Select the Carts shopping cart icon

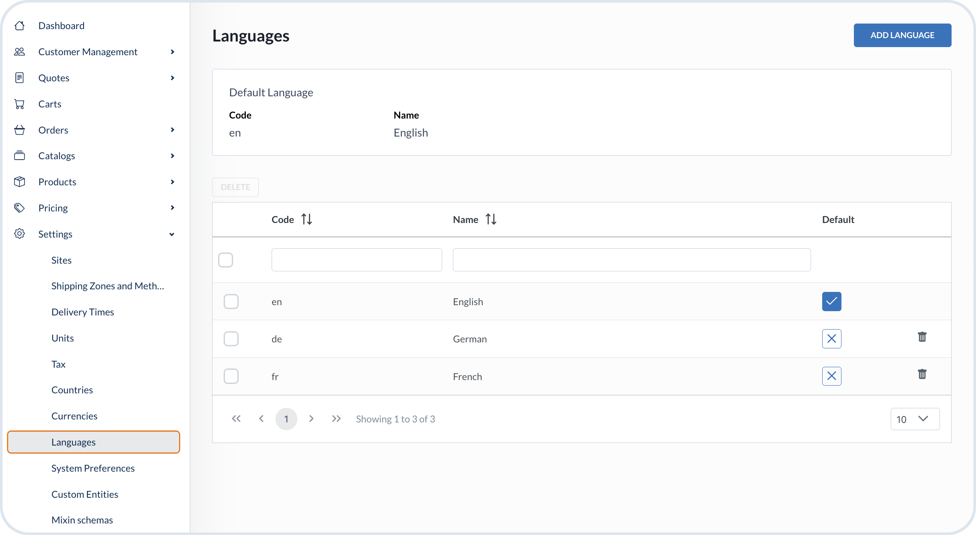[19, 104]
